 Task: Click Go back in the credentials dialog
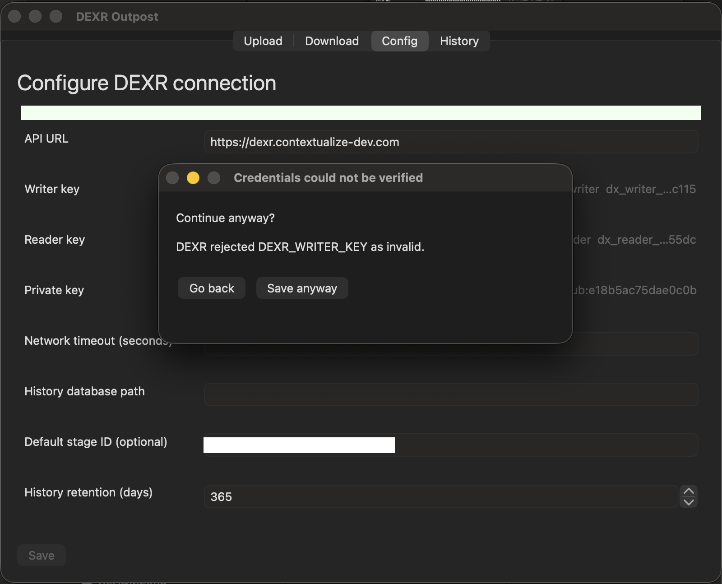coord(212,288)
